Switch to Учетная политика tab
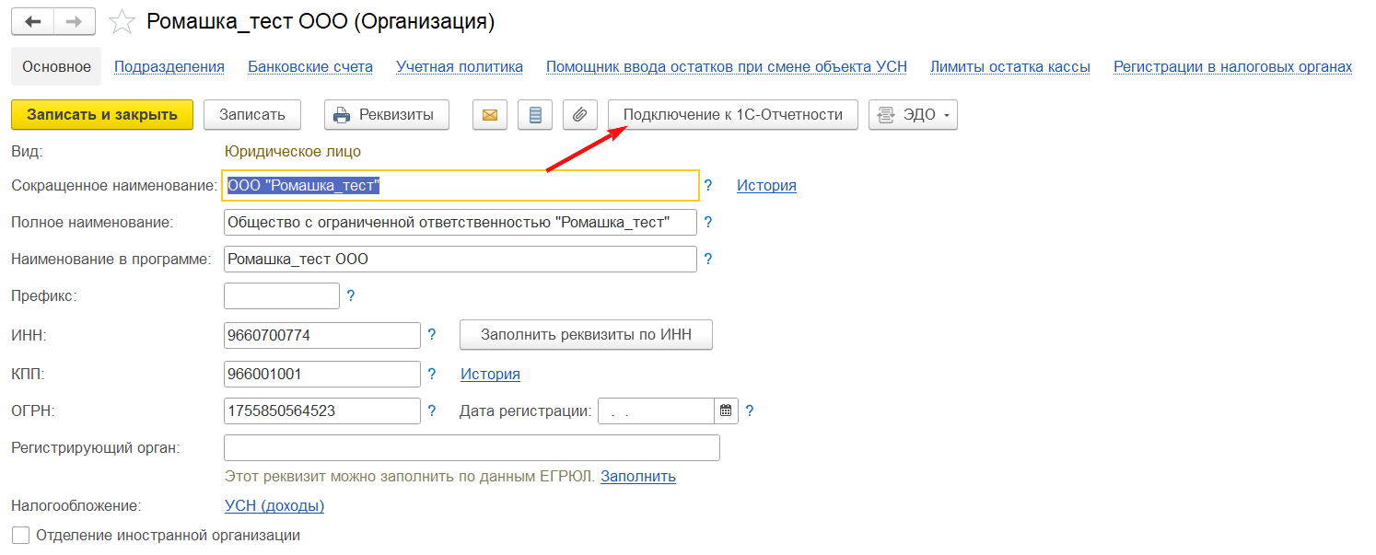 coord(460,66)
